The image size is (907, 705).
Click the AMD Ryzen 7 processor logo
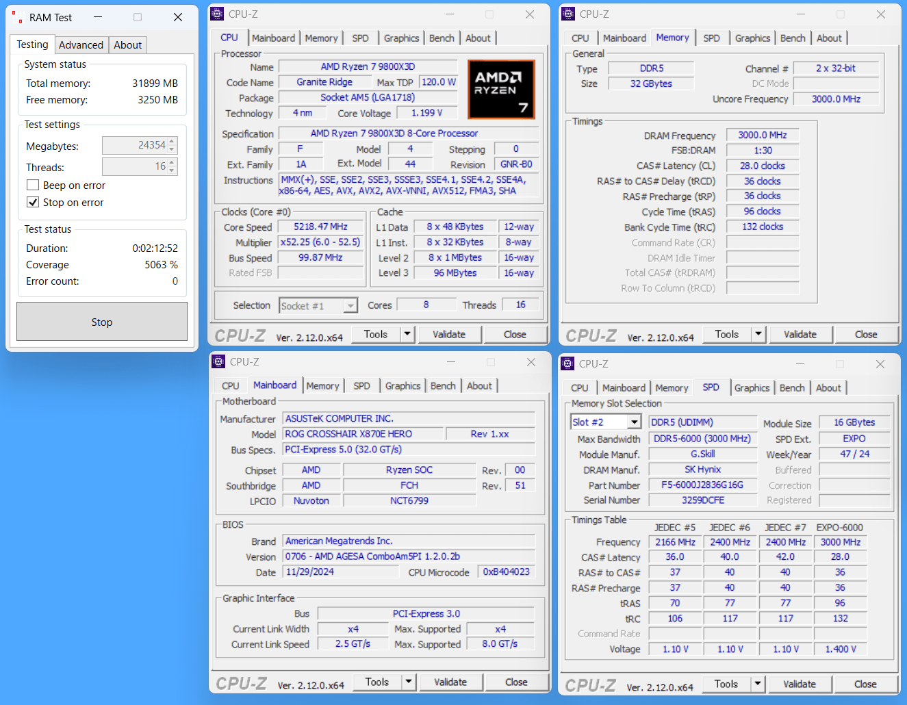[x=501, y=89]
